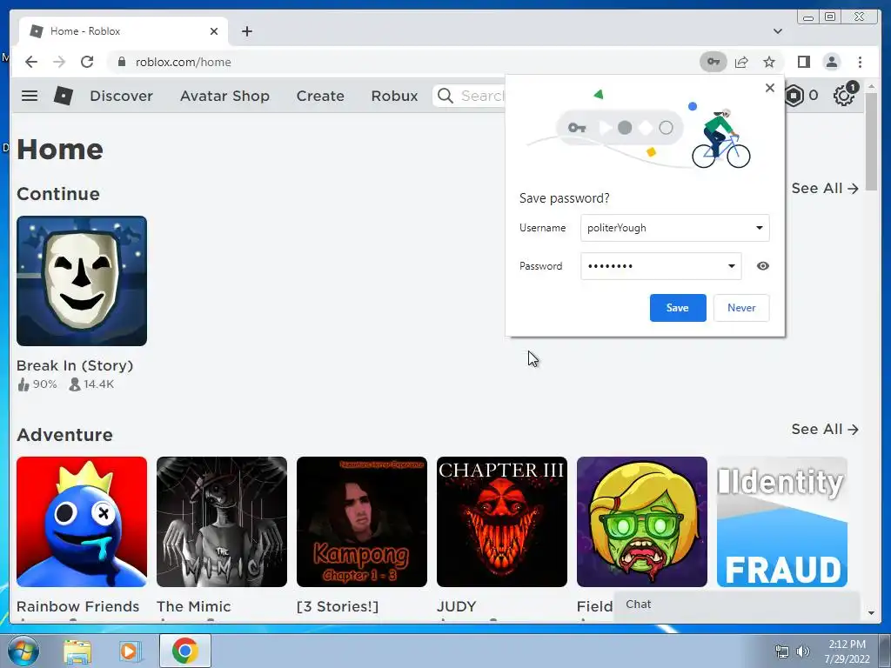Click the Break In (Story) title
The height and width of the screenshot is (668, 891).
(x=75, y=365)
